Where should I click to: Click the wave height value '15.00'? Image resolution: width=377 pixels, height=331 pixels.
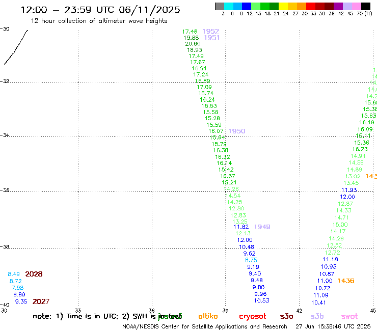pos(340,225)
